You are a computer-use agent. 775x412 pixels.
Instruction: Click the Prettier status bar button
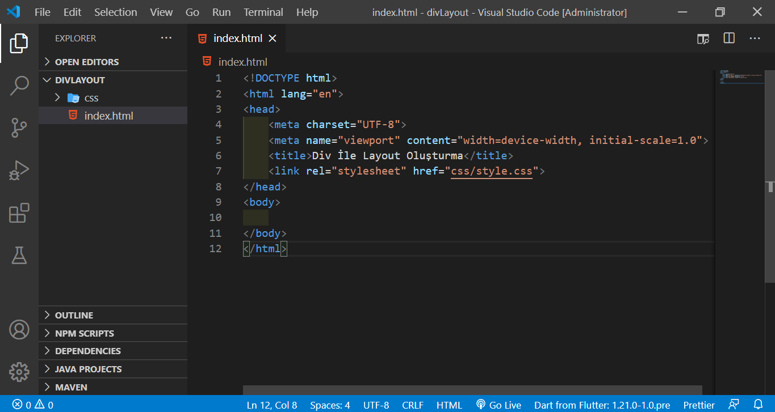699,405
